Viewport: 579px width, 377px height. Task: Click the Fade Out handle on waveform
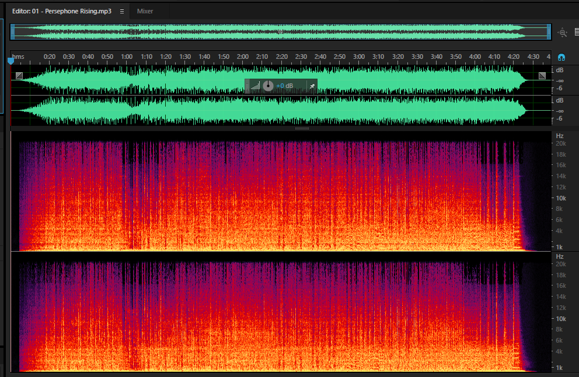(x=542, y=76)
